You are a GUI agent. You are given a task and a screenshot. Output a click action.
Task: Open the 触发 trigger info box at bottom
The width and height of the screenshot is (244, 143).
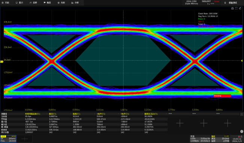220,138
